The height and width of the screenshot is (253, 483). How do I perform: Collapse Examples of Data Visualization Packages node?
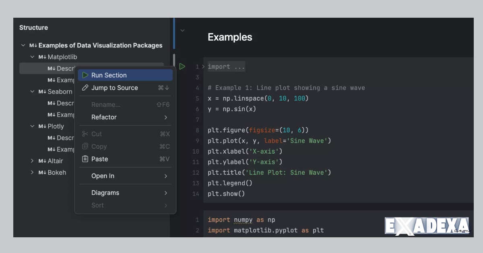[23, 46]
